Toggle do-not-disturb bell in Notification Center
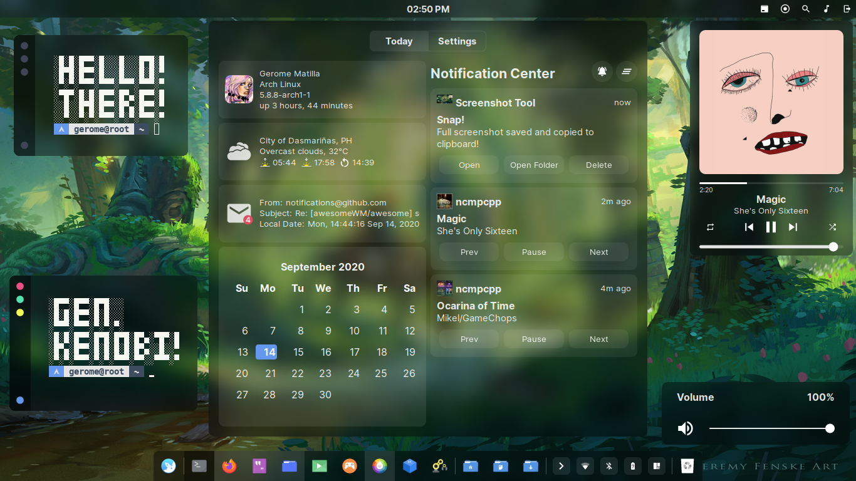This screenshot has height=481, width=856. click(602, 71)
